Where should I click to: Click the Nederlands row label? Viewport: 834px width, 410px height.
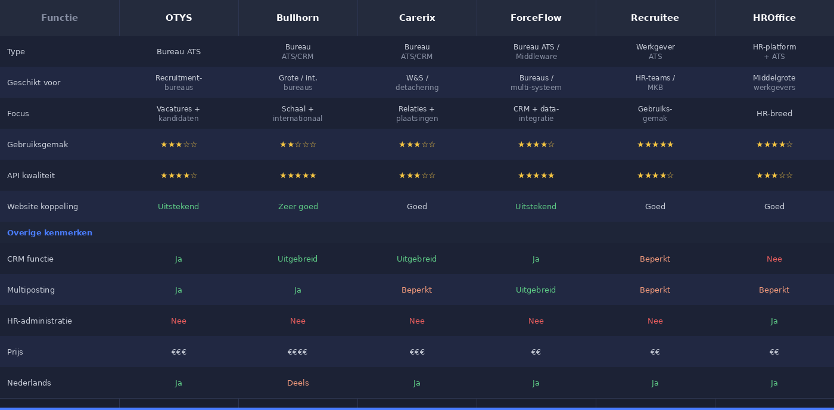29,383
